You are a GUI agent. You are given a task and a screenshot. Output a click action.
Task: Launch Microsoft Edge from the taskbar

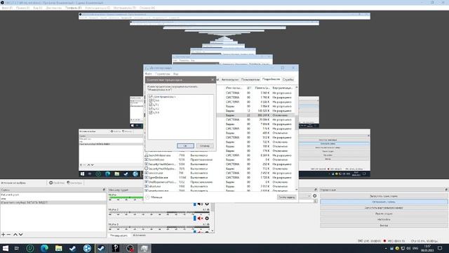tap(44, 248)
